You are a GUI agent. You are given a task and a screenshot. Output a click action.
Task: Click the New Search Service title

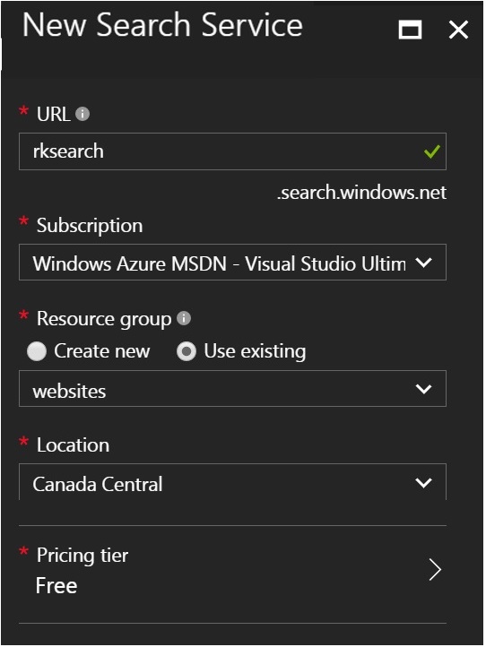coord(162,25)
